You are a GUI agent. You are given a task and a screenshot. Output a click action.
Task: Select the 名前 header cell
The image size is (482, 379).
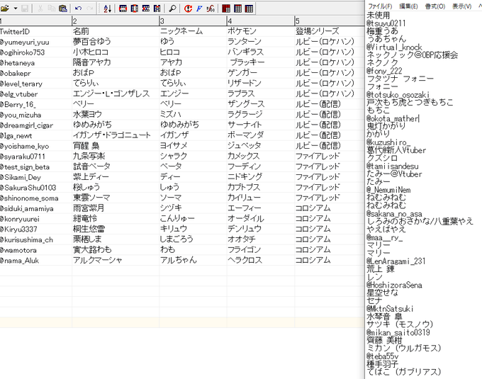pos(116,31)
